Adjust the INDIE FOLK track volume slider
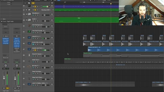 46,62
